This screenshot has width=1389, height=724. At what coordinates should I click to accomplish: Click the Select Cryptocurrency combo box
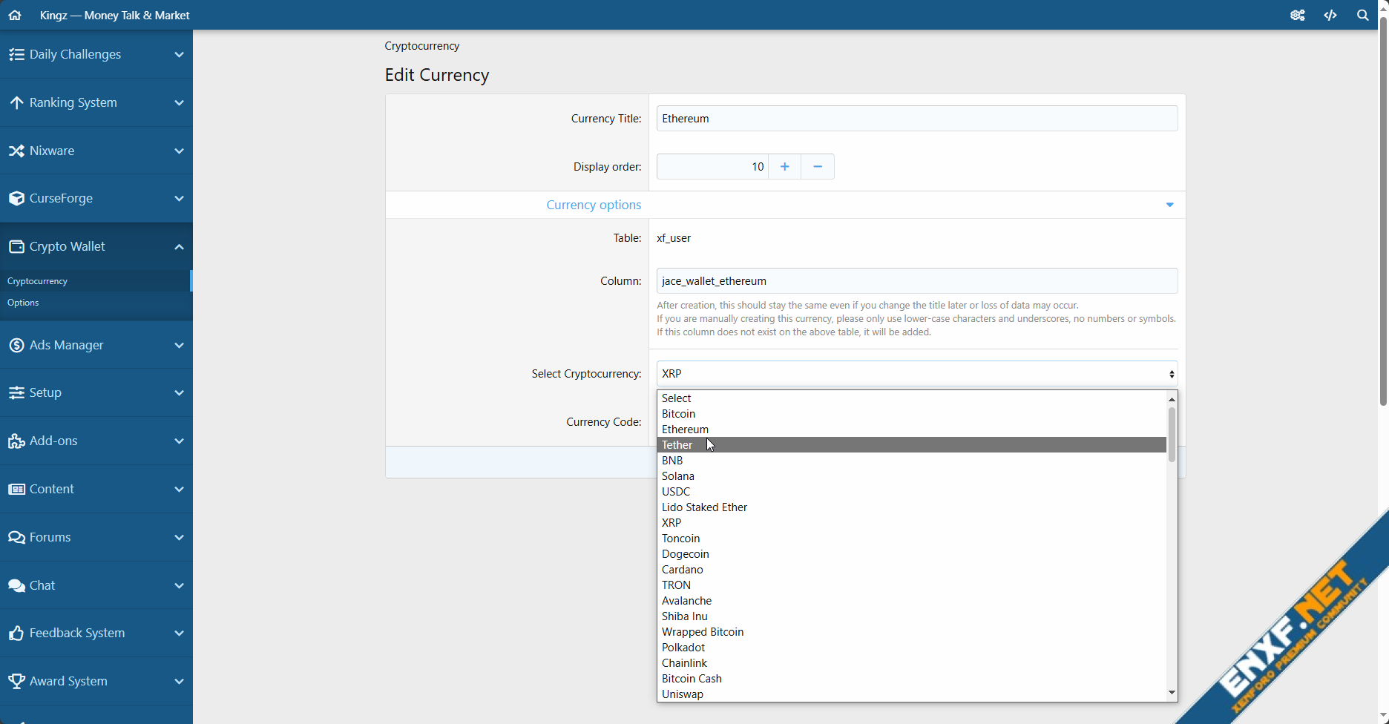tap(916, 374)
